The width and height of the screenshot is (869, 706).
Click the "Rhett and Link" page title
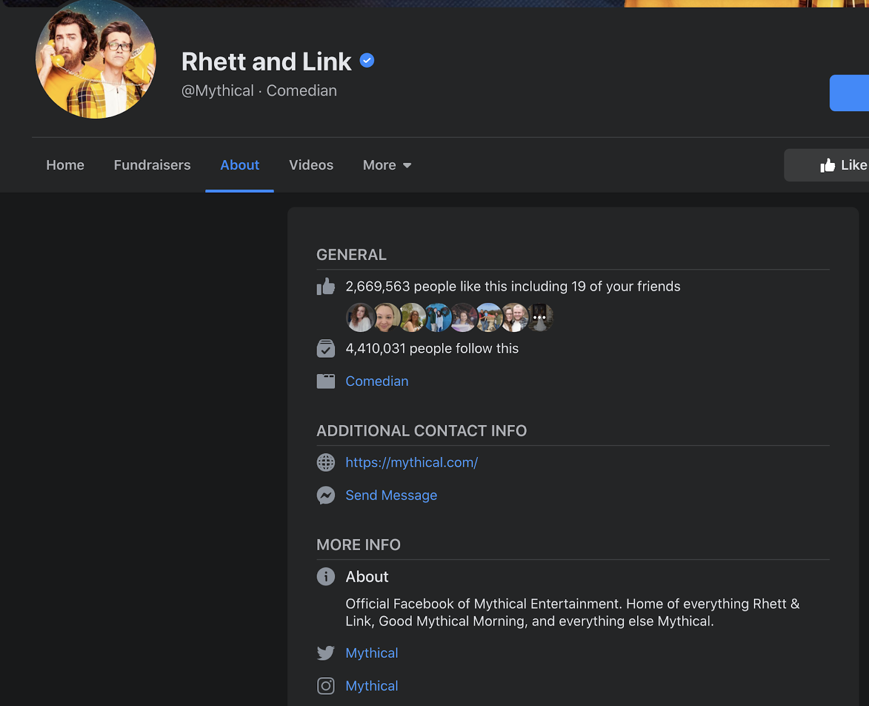266,61
